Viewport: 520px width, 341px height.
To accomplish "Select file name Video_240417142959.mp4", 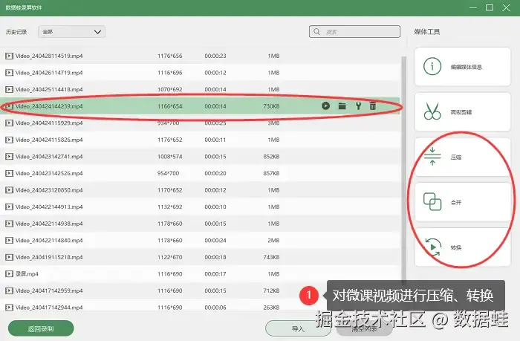I will click(x=49, y=290).
